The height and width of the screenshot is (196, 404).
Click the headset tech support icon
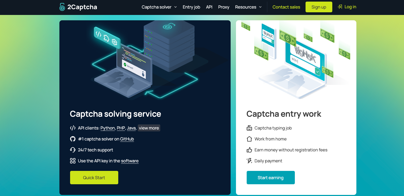(x=73, y=150)
